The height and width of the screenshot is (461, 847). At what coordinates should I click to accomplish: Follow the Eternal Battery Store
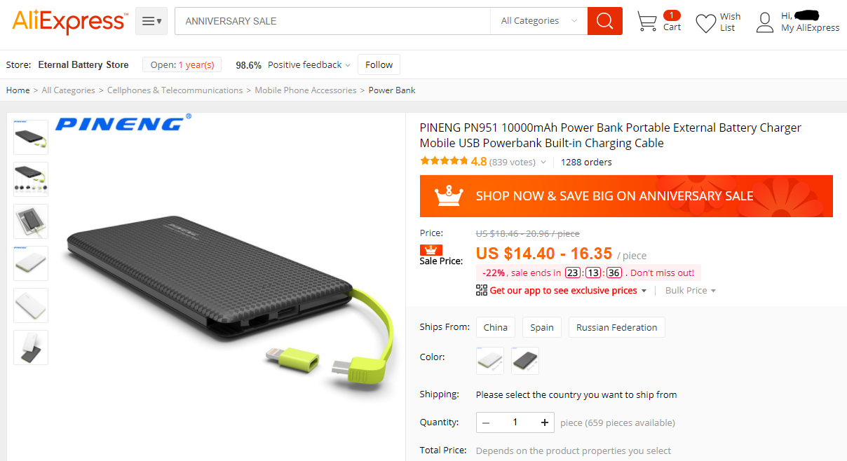pos(379,64)
